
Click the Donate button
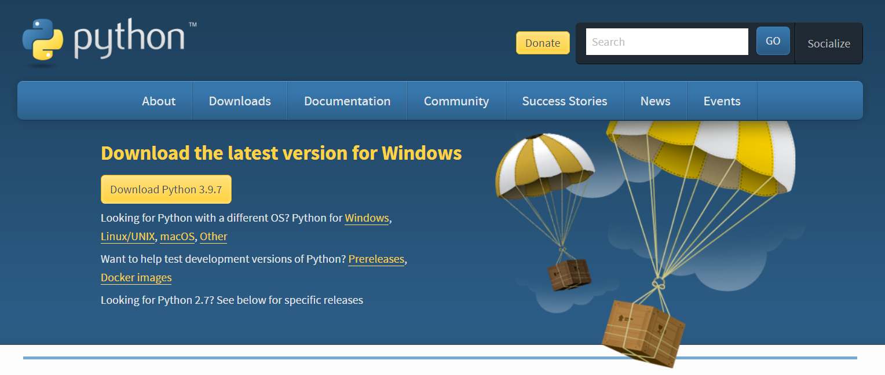[x=543, y=43]
